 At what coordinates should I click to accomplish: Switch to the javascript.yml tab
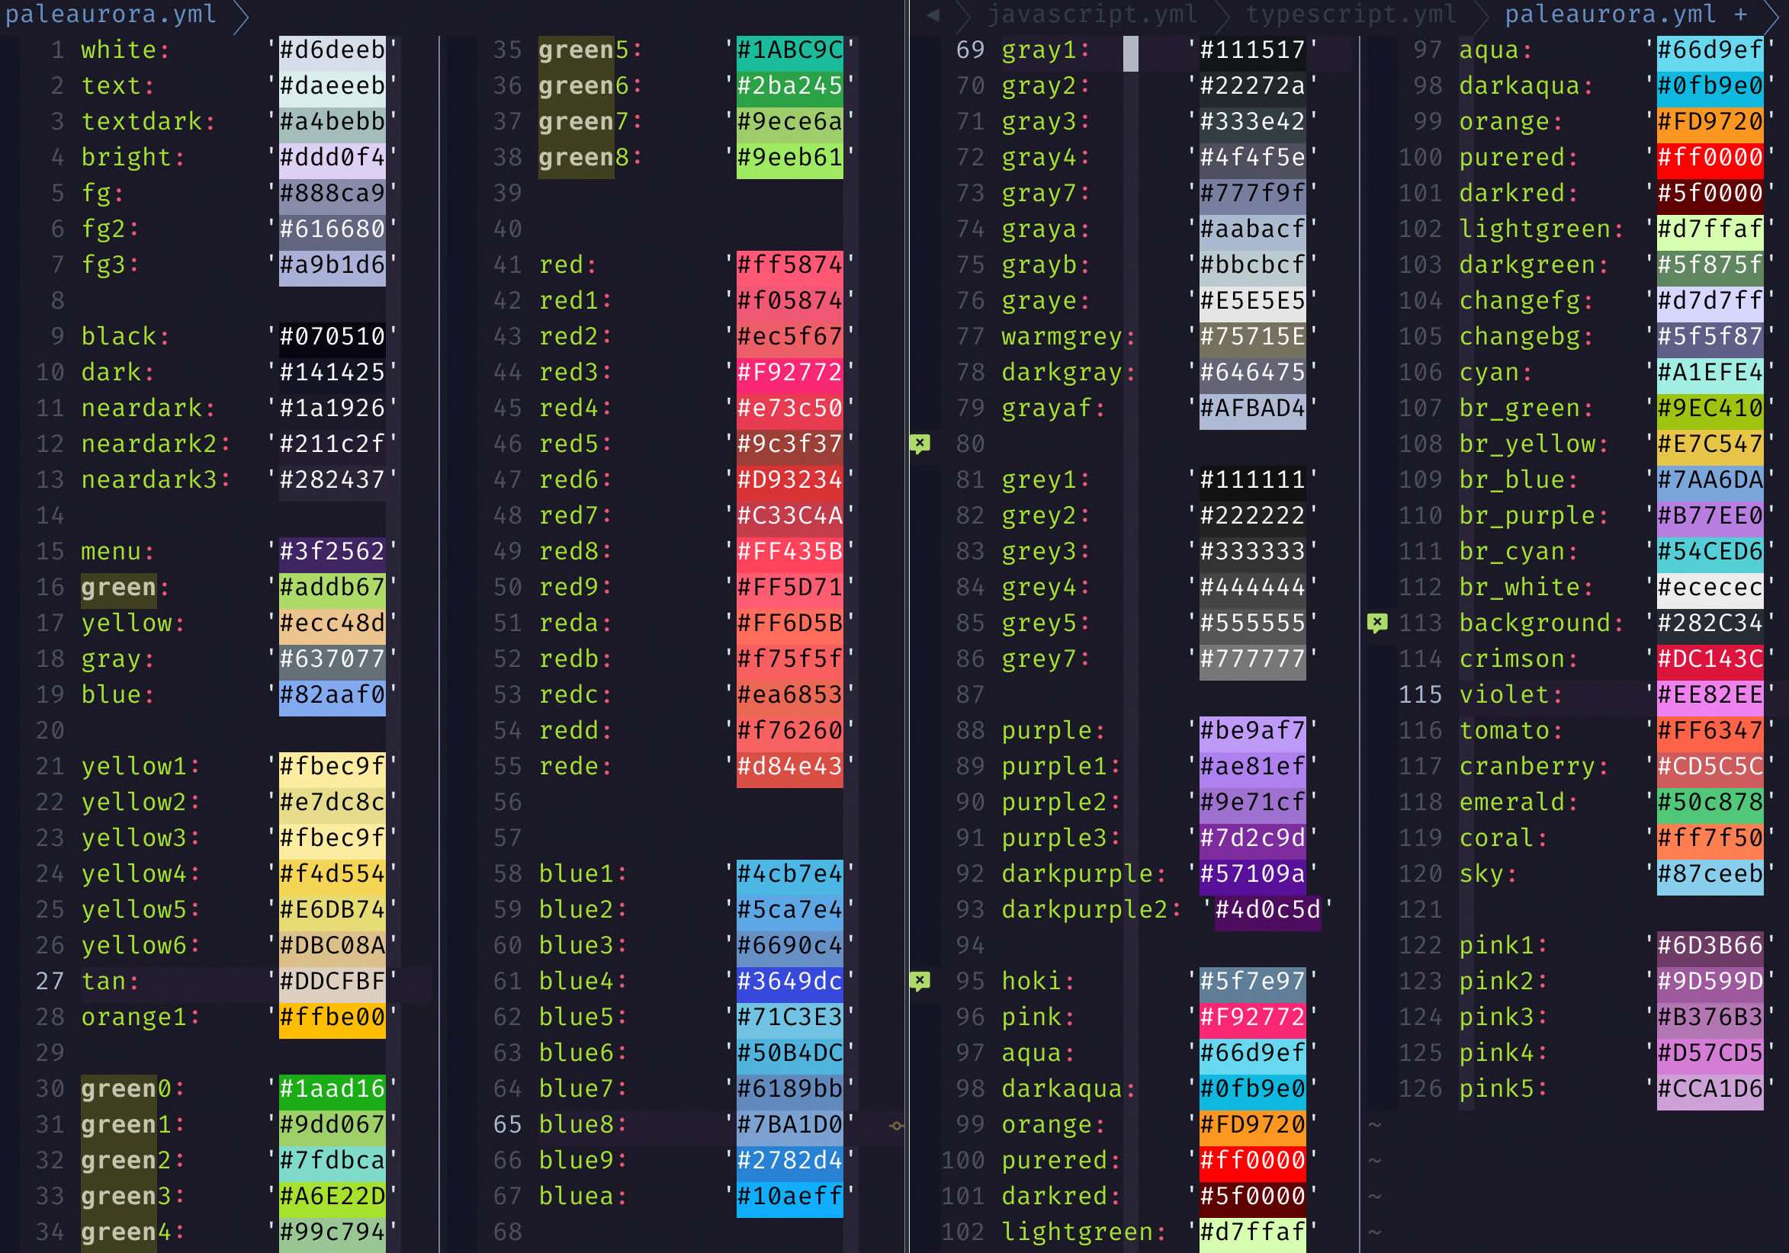1092,14
